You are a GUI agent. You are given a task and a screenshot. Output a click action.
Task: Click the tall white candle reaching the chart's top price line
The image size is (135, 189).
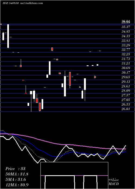[8, 36]
